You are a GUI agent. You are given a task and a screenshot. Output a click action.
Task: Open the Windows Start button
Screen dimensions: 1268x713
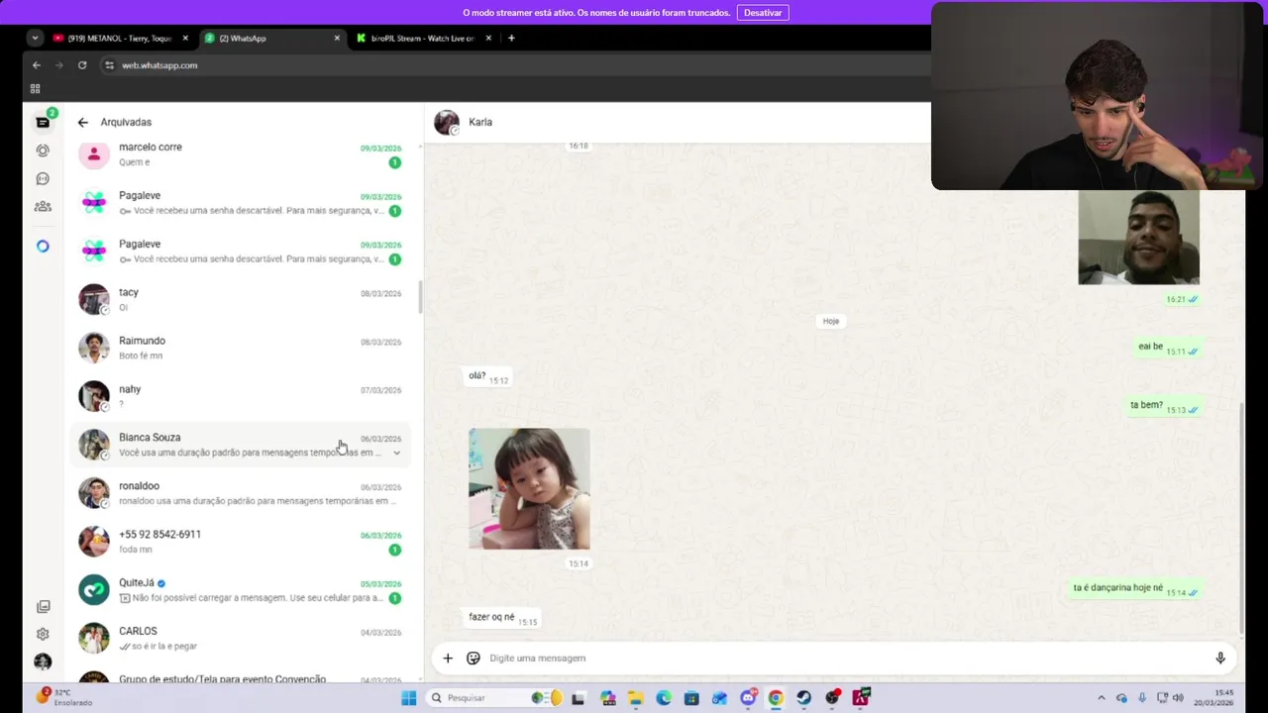(409, 698)
